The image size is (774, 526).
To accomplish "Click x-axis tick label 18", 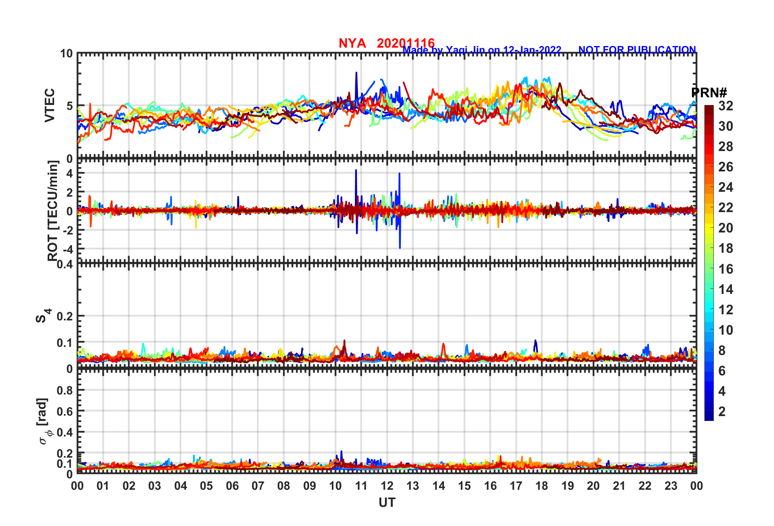I will [542, 486].
